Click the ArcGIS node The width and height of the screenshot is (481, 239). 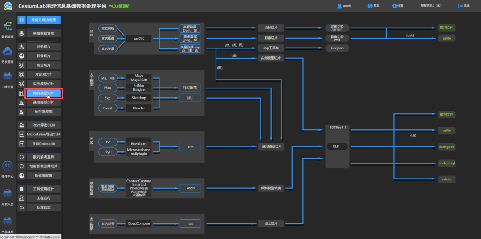pyautogui.click(x=139, y=39)
